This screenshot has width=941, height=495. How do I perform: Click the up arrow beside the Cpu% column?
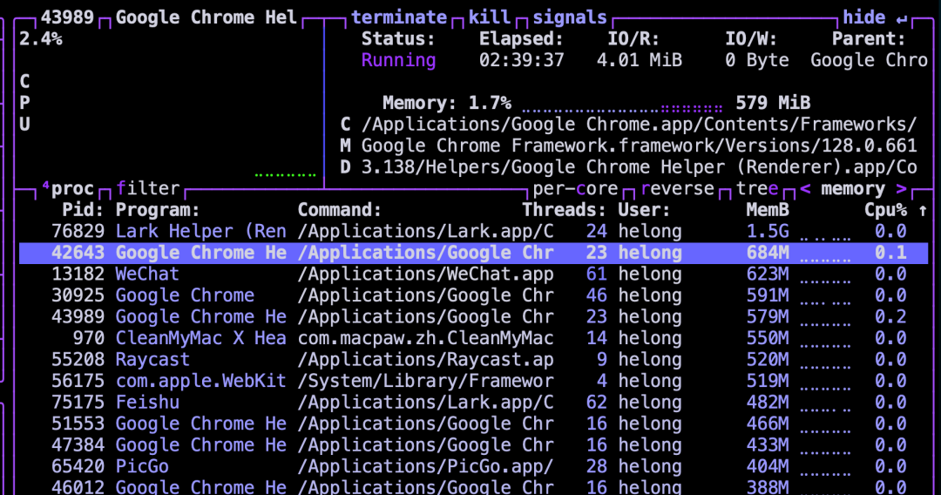(923, 210)
